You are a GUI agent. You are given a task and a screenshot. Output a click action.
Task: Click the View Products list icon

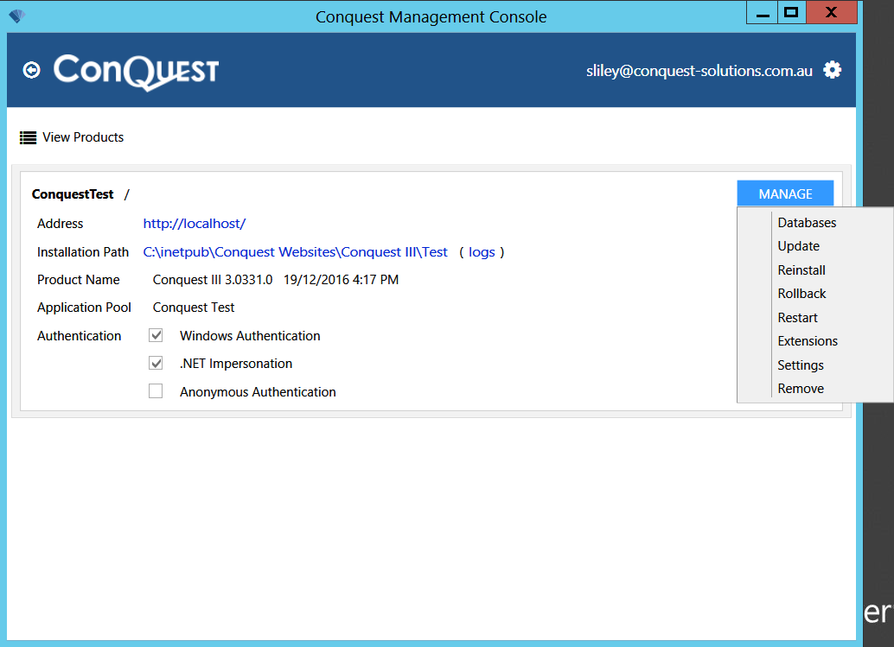(x=28, y=138)
